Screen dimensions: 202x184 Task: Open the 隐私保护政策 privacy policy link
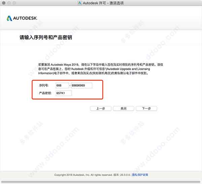click(140, 175)
